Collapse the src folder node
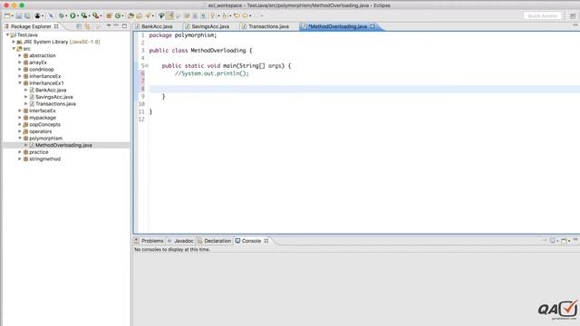Image resolution: width=580 pixels, height=326 pixels. [14, 48]
